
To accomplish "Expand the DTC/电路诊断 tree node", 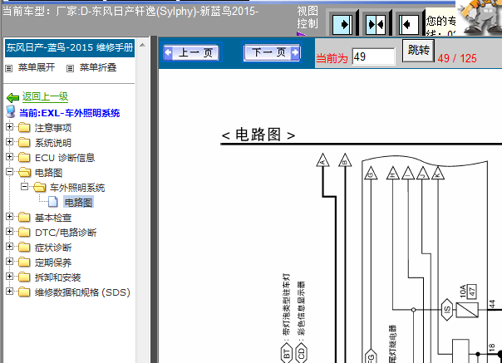I will (9, 232).
